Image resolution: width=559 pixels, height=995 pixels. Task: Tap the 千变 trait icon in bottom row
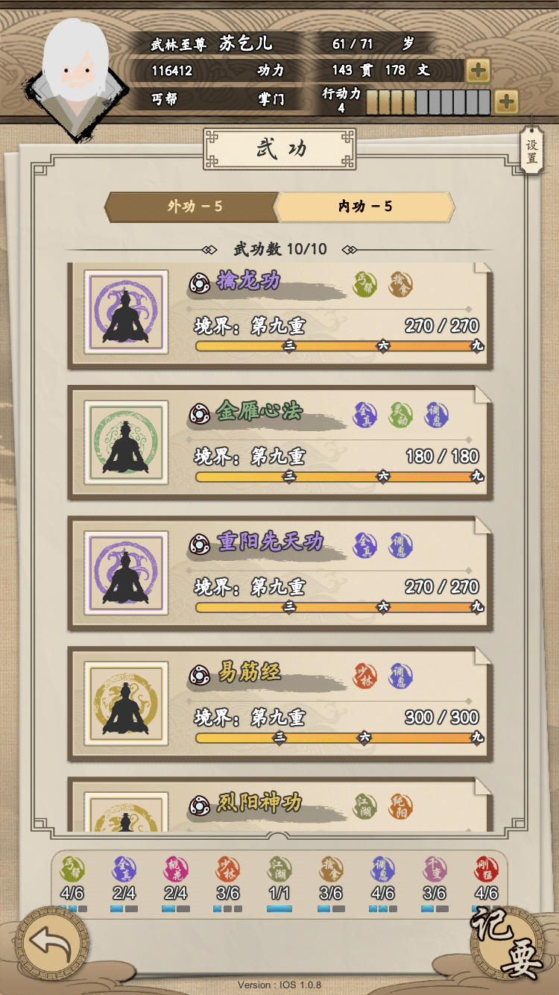coord(435,869)
